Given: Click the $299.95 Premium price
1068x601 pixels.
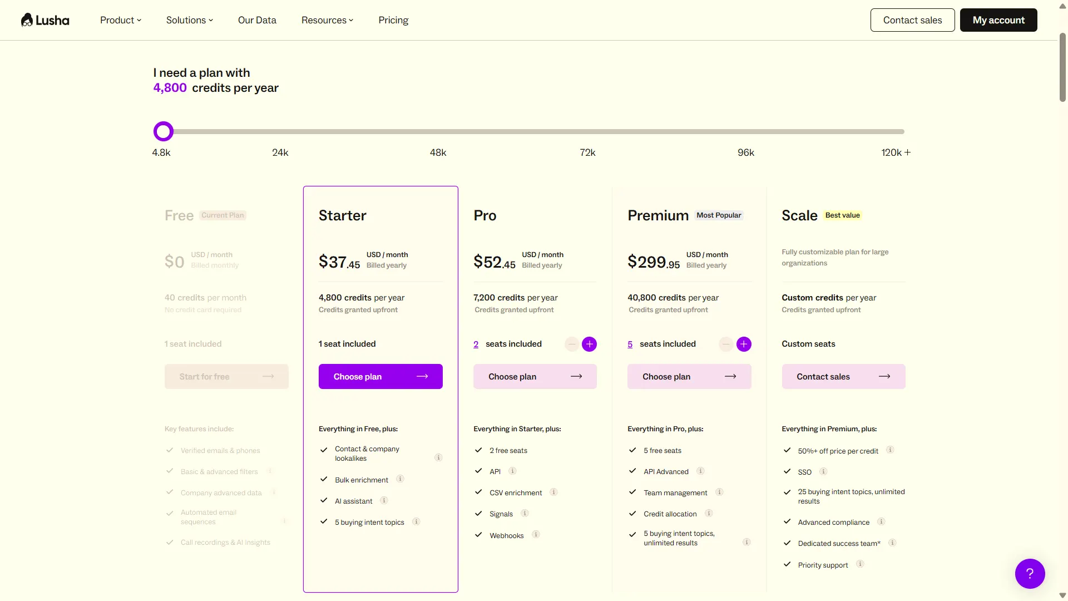Looking at the screenshot, I should click(654, 262).
